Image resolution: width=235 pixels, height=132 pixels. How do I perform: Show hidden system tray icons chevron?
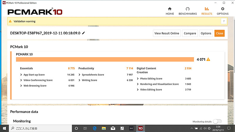click(192, 128)
